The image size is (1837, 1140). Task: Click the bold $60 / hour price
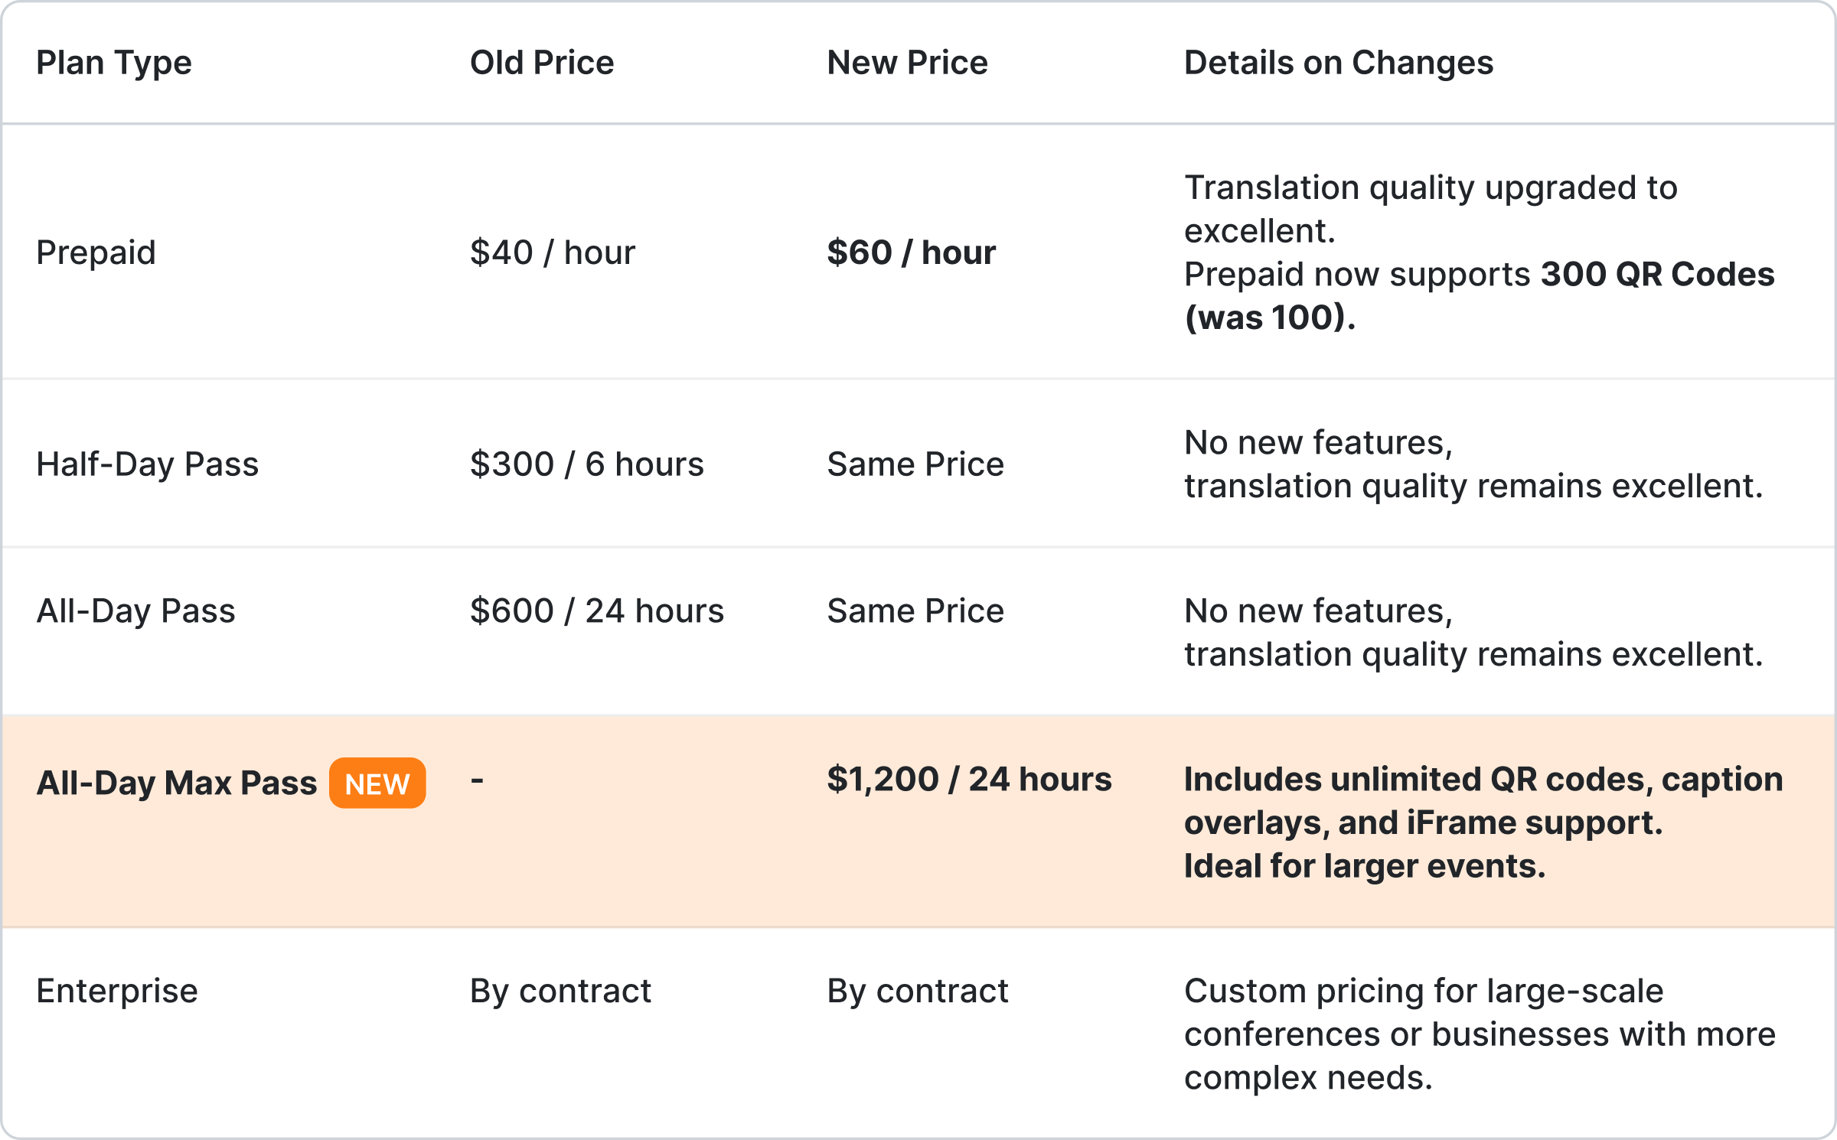[911, 252]
